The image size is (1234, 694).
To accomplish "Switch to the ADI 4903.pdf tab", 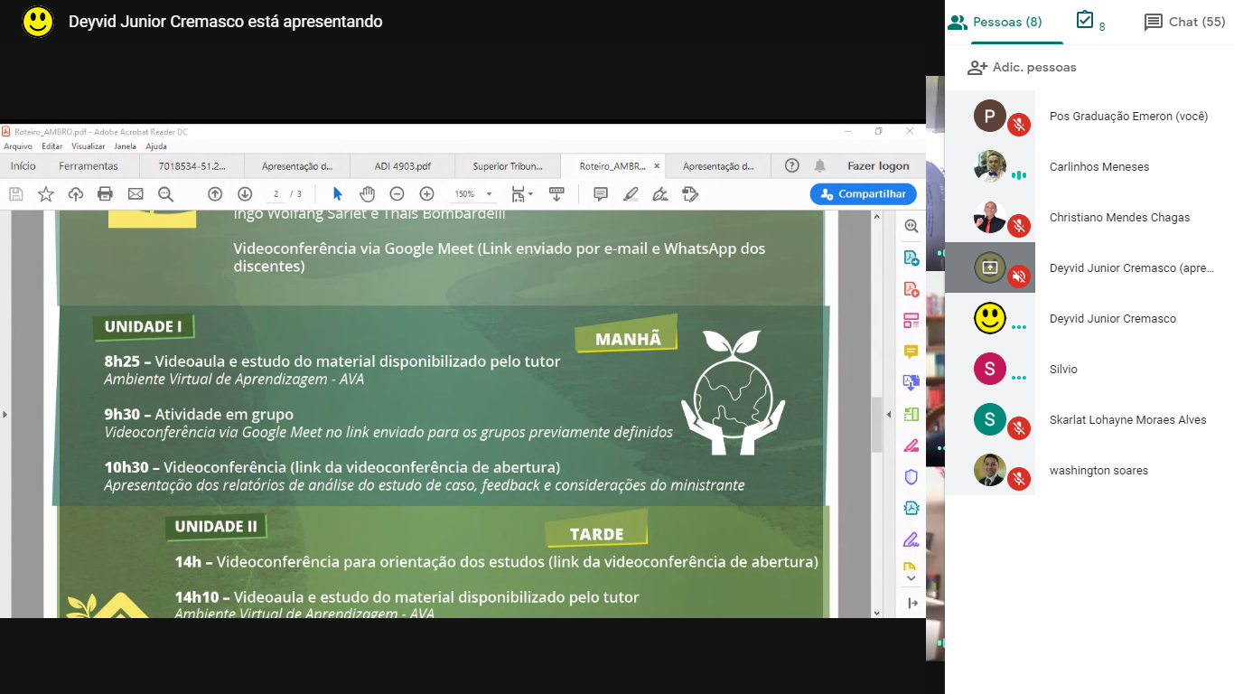I will (x=402, y=166).
